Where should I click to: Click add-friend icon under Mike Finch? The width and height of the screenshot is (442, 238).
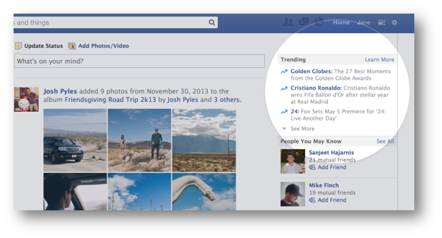pos(312,200)
